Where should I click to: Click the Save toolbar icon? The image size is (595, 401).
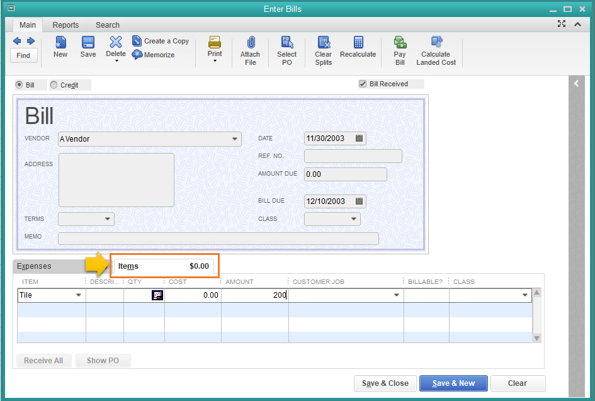coord(88,42)
